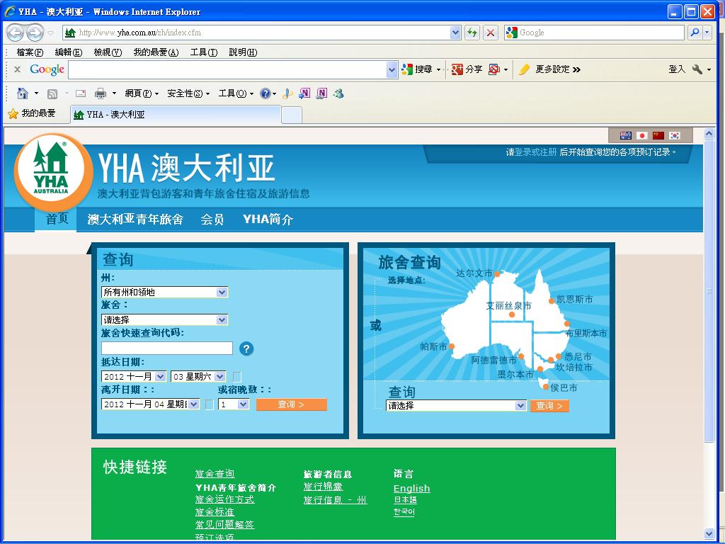Switch language with the Chinese flag
The image size is (725, 544).
(x=658, y=135)
